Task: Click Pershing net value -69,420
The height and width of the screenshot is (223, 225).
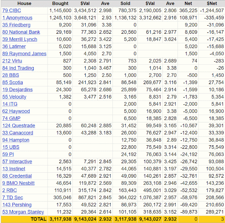Action: coord(189,205)
